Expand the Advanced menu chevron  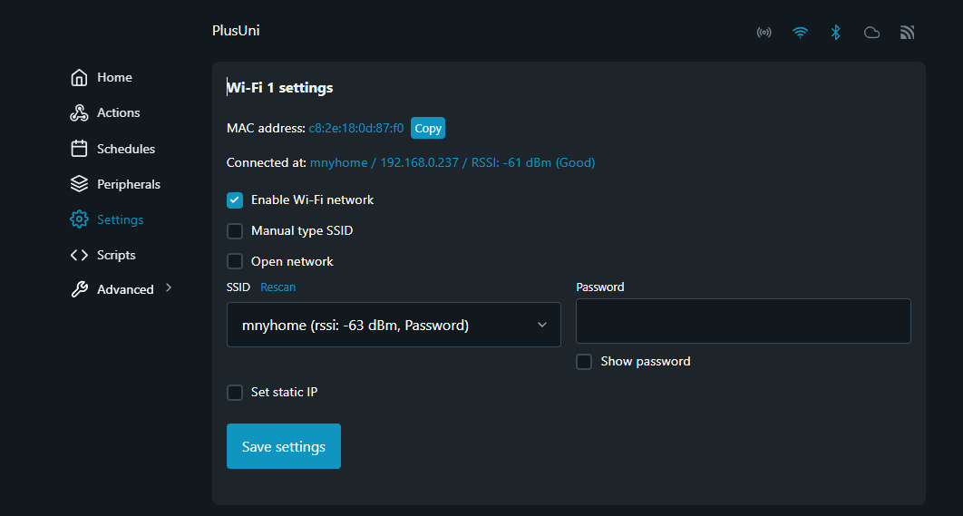[169, 288]
